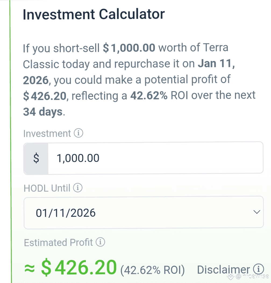
Task: Click the info icon beside Investment label
Action: (x=79, y=133)
